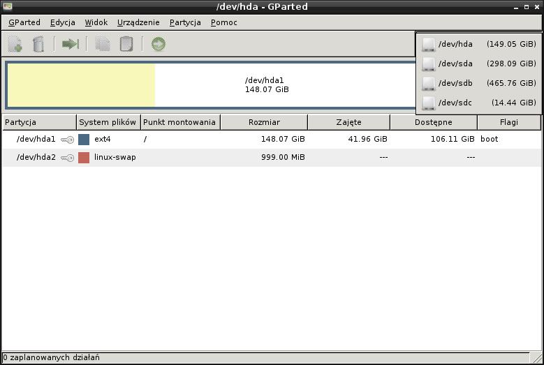Click the blue ext4 color swatch
544x365 pixels.
(84, 140)
